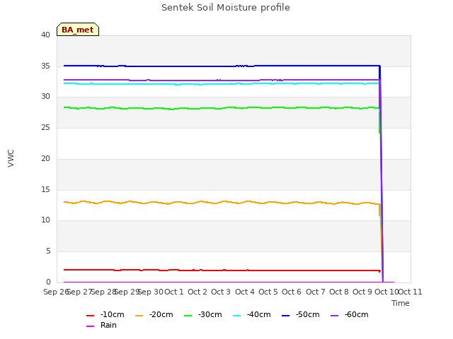Click the VWC y-axis label
The width and height of the screenshot is (453, 339).
click(x=11, y=158)
